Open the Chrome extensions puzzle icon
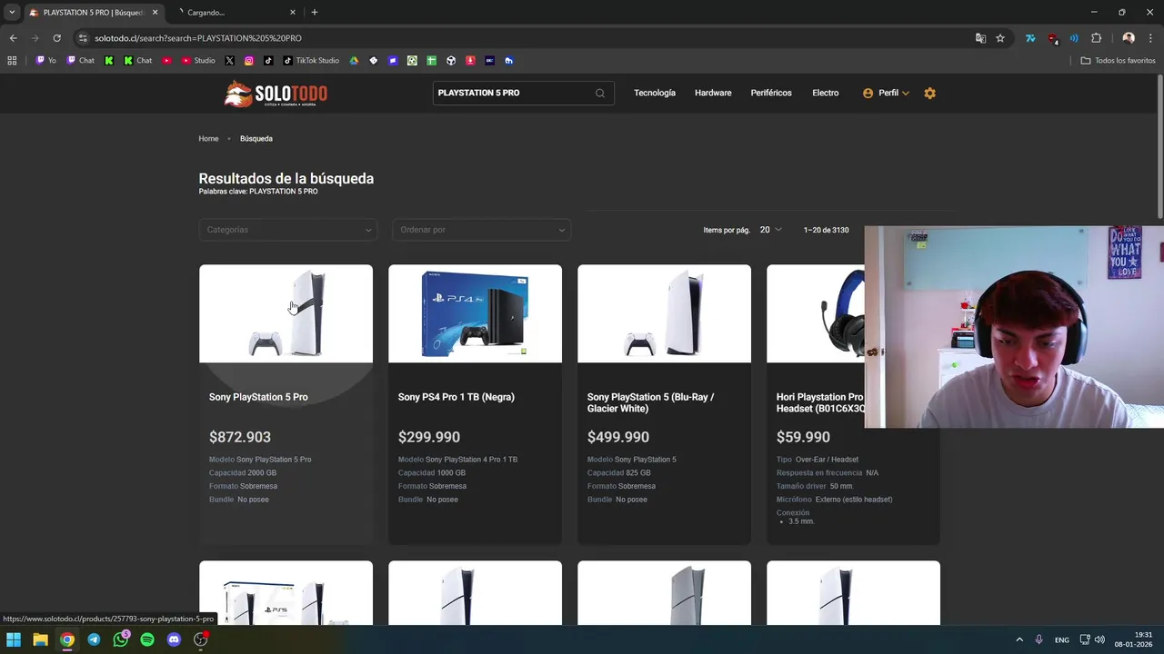Viewport: 1164px width, 654px height. pyautogui.click(x=1096, y=38)
